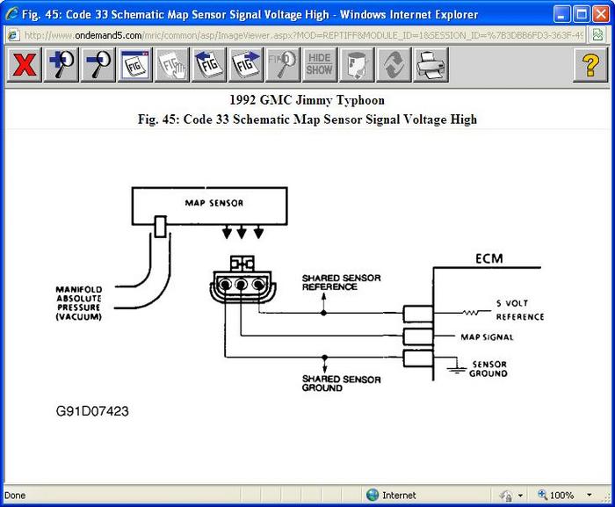Open the figure window view icon
This screenshot has height=507, width=615.
(135, 65)
